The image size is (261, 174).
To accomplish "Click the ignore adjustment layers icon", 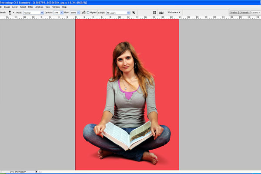I will 134,13.
